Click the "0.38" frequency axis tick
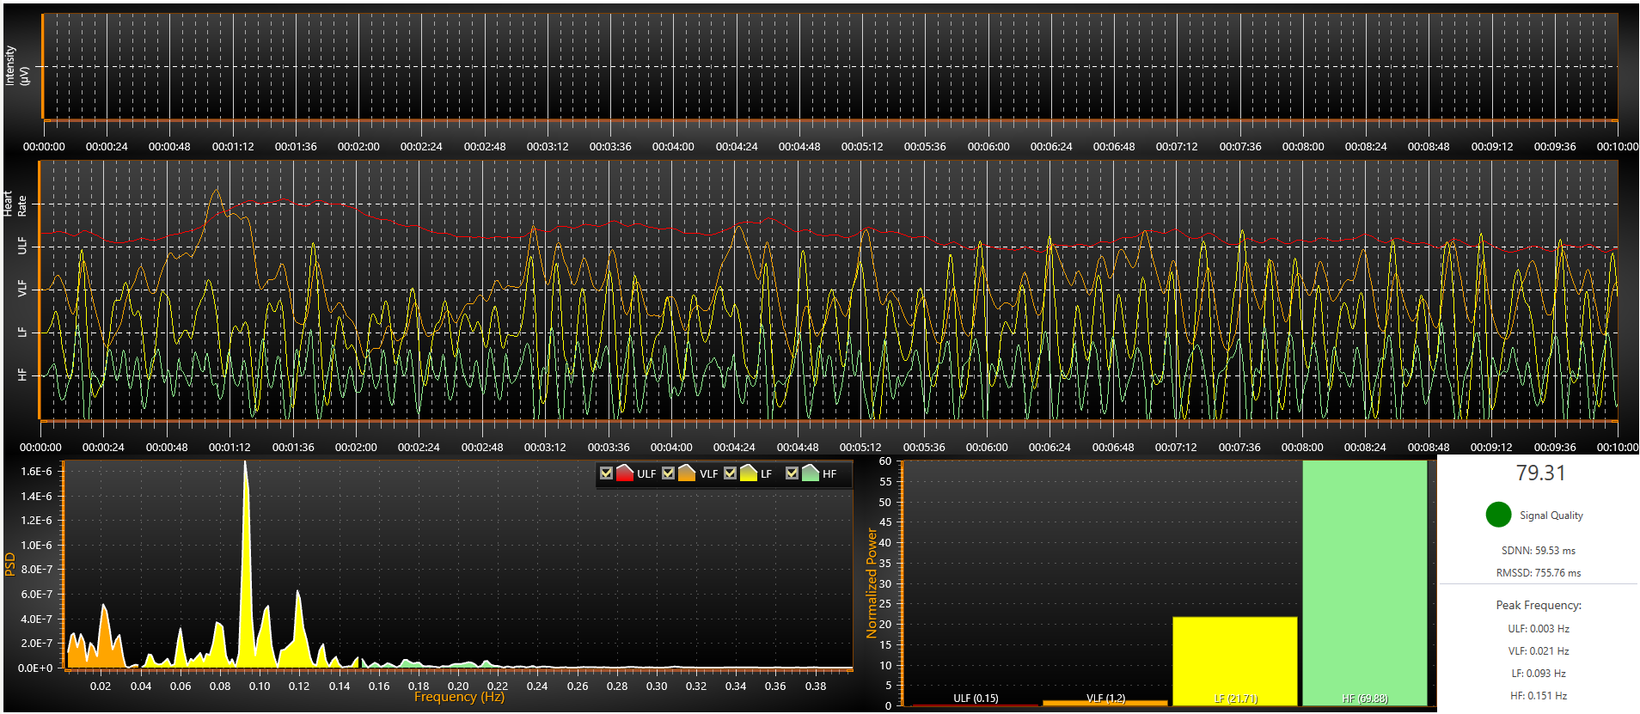 [x=816, y=687]
